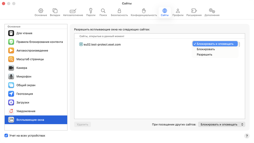Toggle the Учет на всех устройствах checkbox
The width and height of the screenshot is (254, 143).
pyautogui.click(x=6, y=136)
